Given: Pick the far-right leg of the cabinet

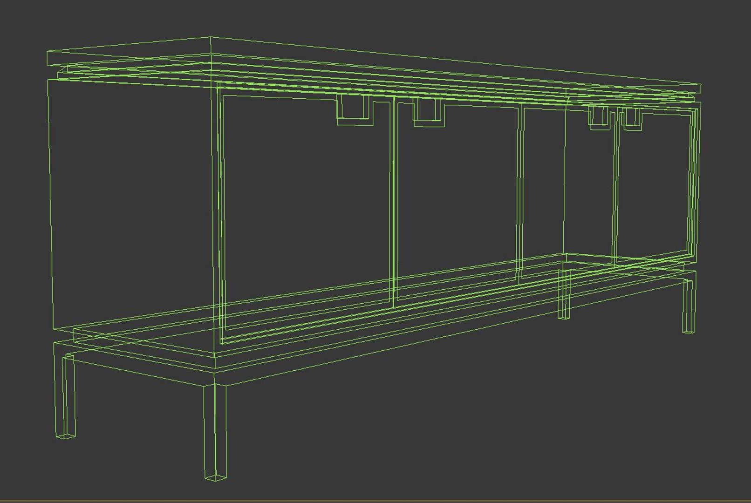Looking at the screenshot, I should click(x=689, y=306).
